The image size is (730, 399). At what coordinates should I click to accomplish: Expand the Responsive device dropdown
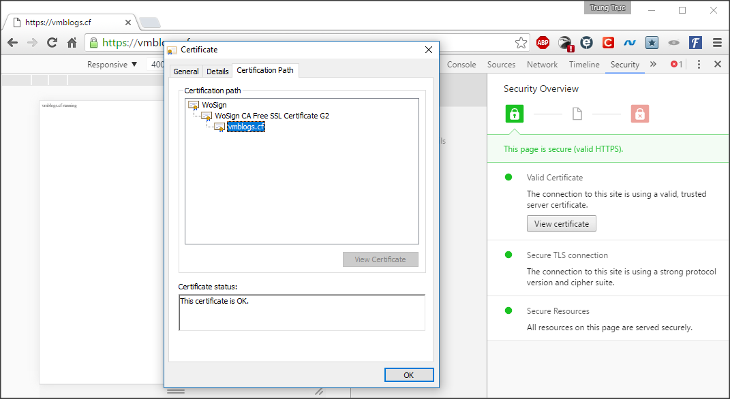click(x=112, y=65)
